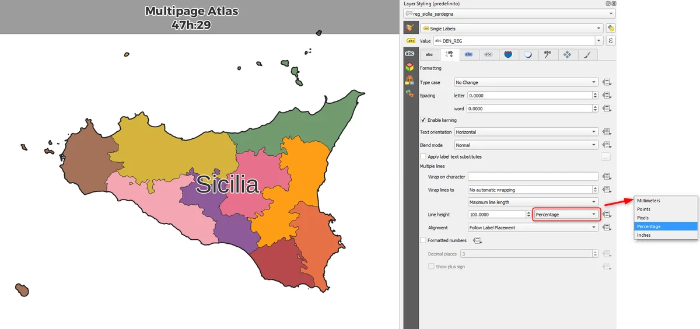Expand the Type case dropdown
The width and height of the screenshot is (700, 329).
coord(526,82)
